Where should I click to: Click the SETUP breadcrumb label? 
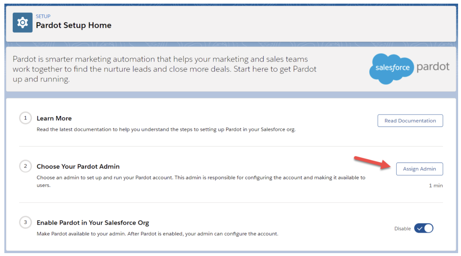[x=43, y=16]
